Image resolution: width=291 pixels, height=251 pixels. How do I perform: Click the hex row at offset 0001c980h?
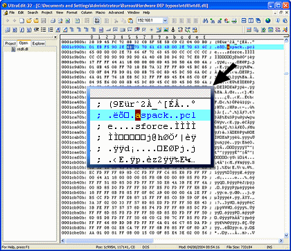point(158,42)
